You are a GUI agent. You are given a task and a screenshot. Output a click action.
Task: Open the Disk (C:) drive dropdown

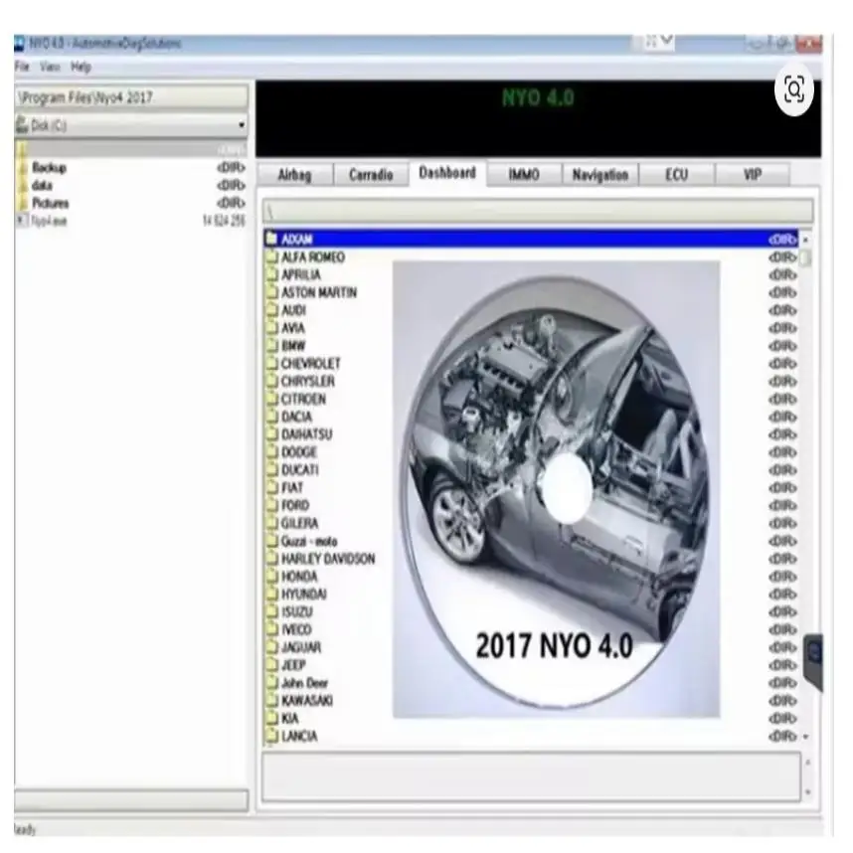point(131,125)
